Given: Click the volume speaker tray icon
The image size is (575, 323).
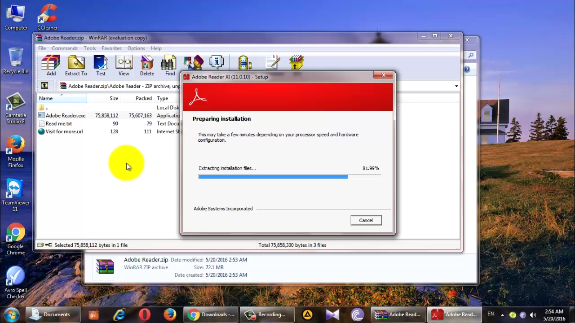Looking at the screenshot, I should pyautogui.click(x=533, y=314).
